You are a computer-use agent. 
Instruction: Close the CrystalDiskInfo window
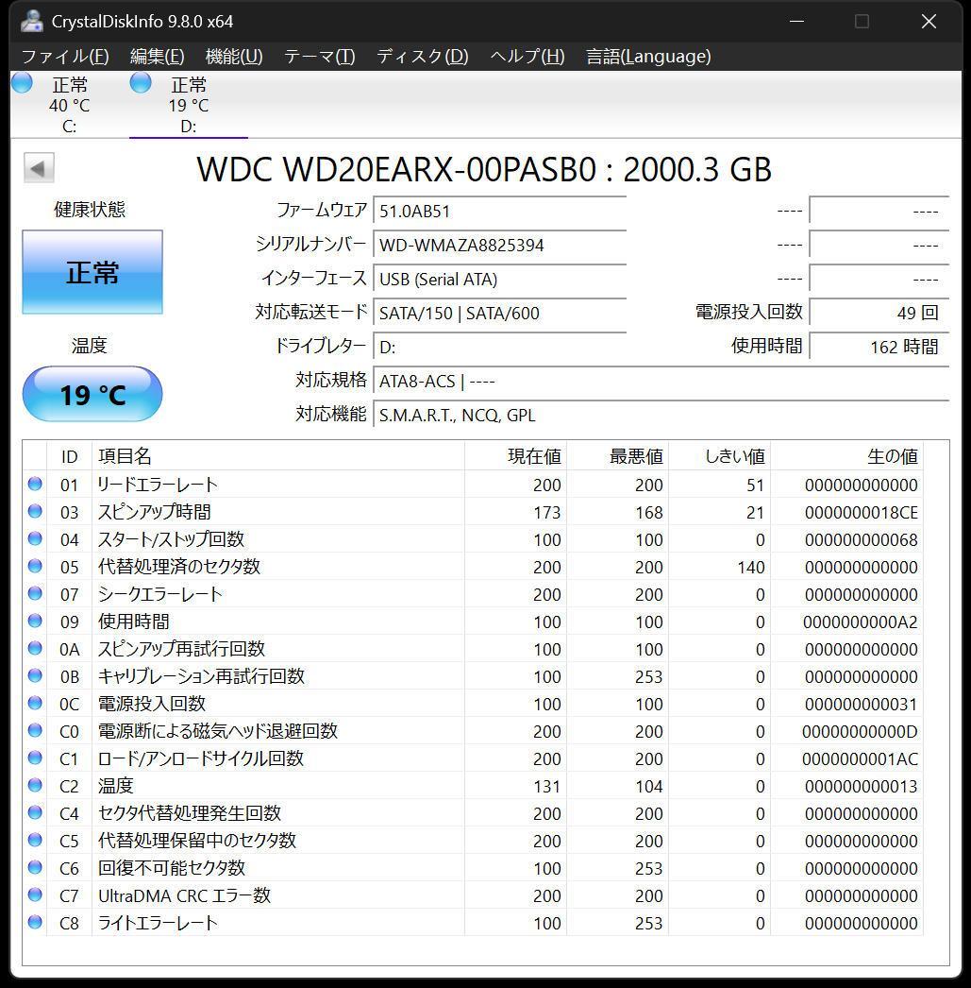pyautogui.click(x=929, y=22)
